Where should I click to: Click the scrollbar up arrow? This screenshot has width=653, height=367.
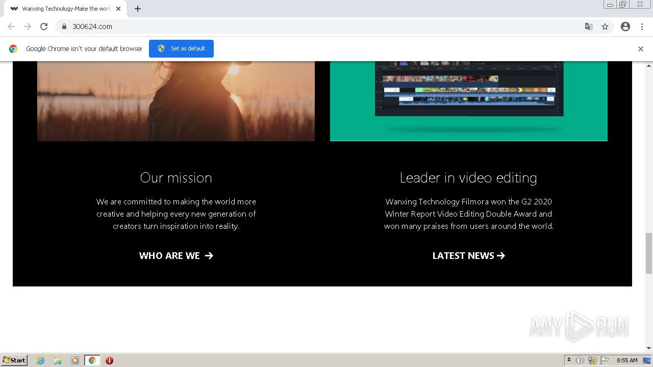(649, 66)
